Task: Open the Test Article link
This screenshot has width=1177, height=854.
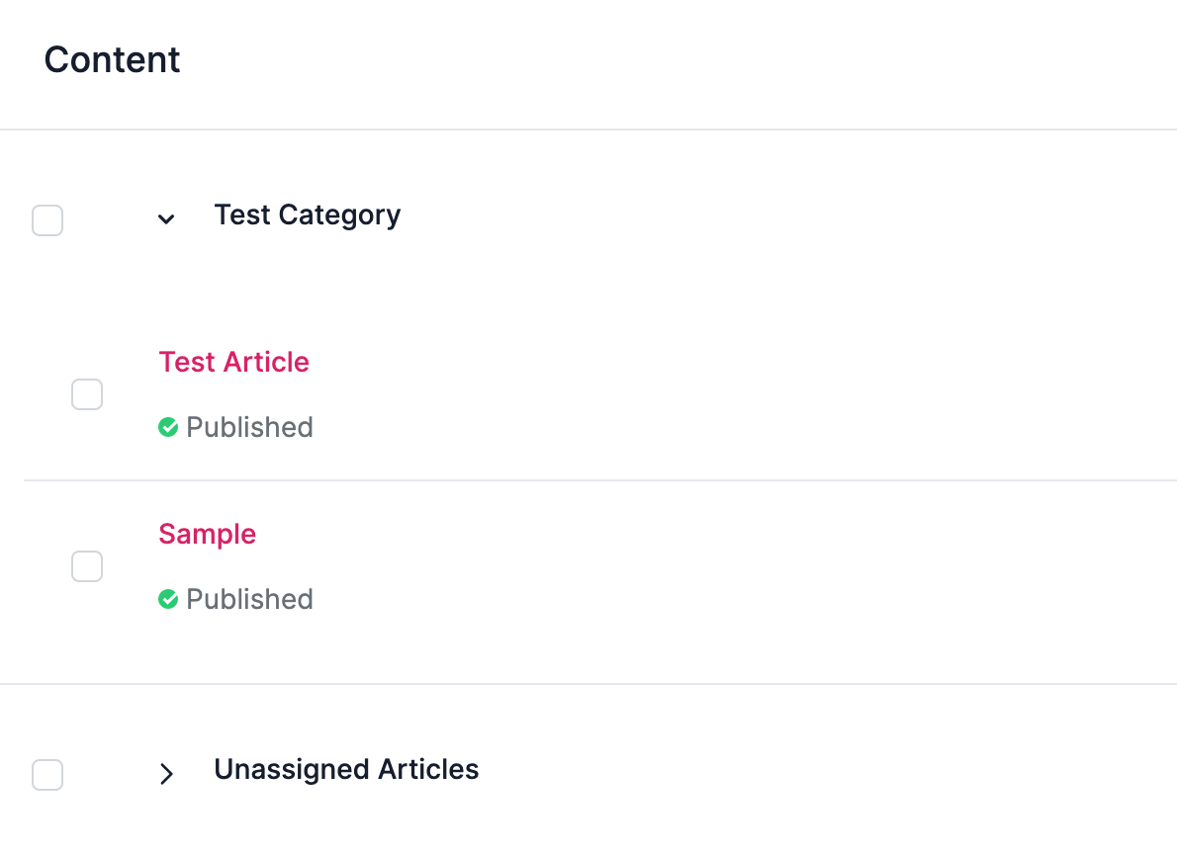Action: click(x=233, y=362)
